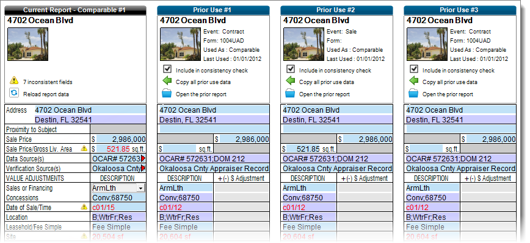Click the red c01/15 date field
Viewport: 530px width, 243px height.
pos(118,207)
